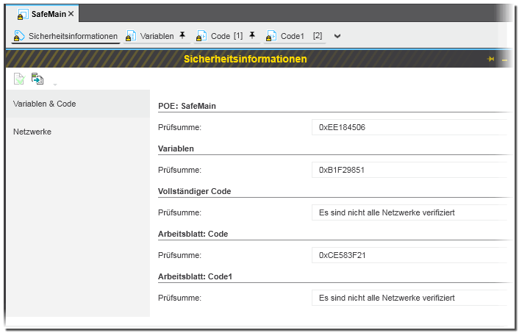Pin the Sicherheitsinformationen panel header
The width and height of the screenshot is (519, 333).
pyautogui.click(x=491, y=59)
